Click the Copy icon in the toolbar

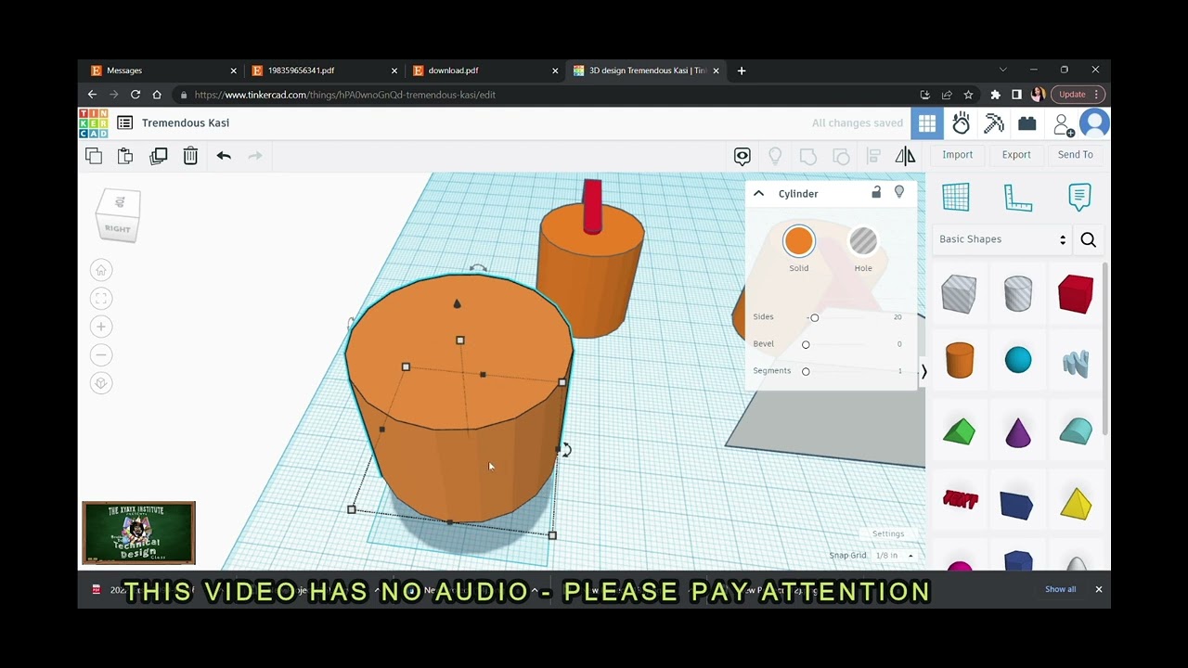coord(94,156)
